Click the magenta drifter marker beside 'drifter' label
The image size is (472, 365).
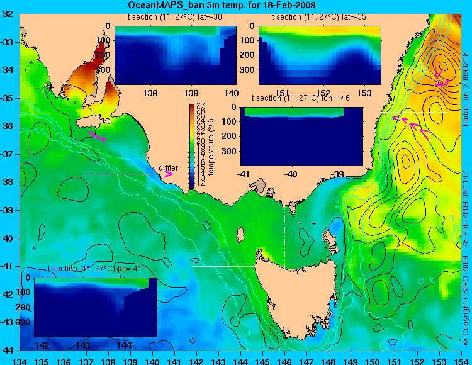click(169, 174)
